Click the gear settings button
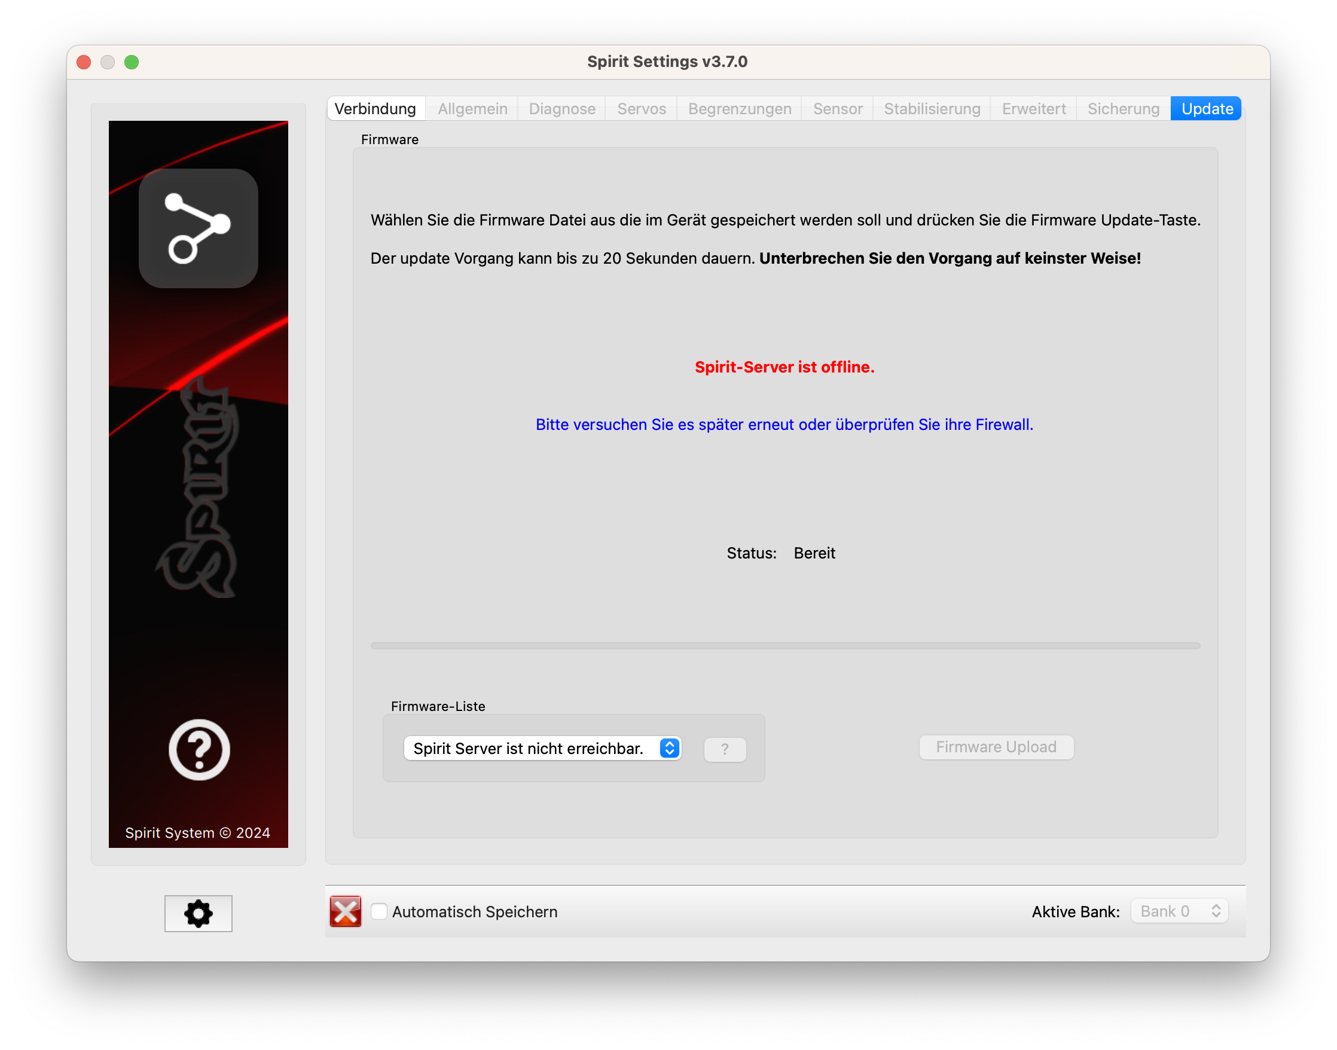 198,913
